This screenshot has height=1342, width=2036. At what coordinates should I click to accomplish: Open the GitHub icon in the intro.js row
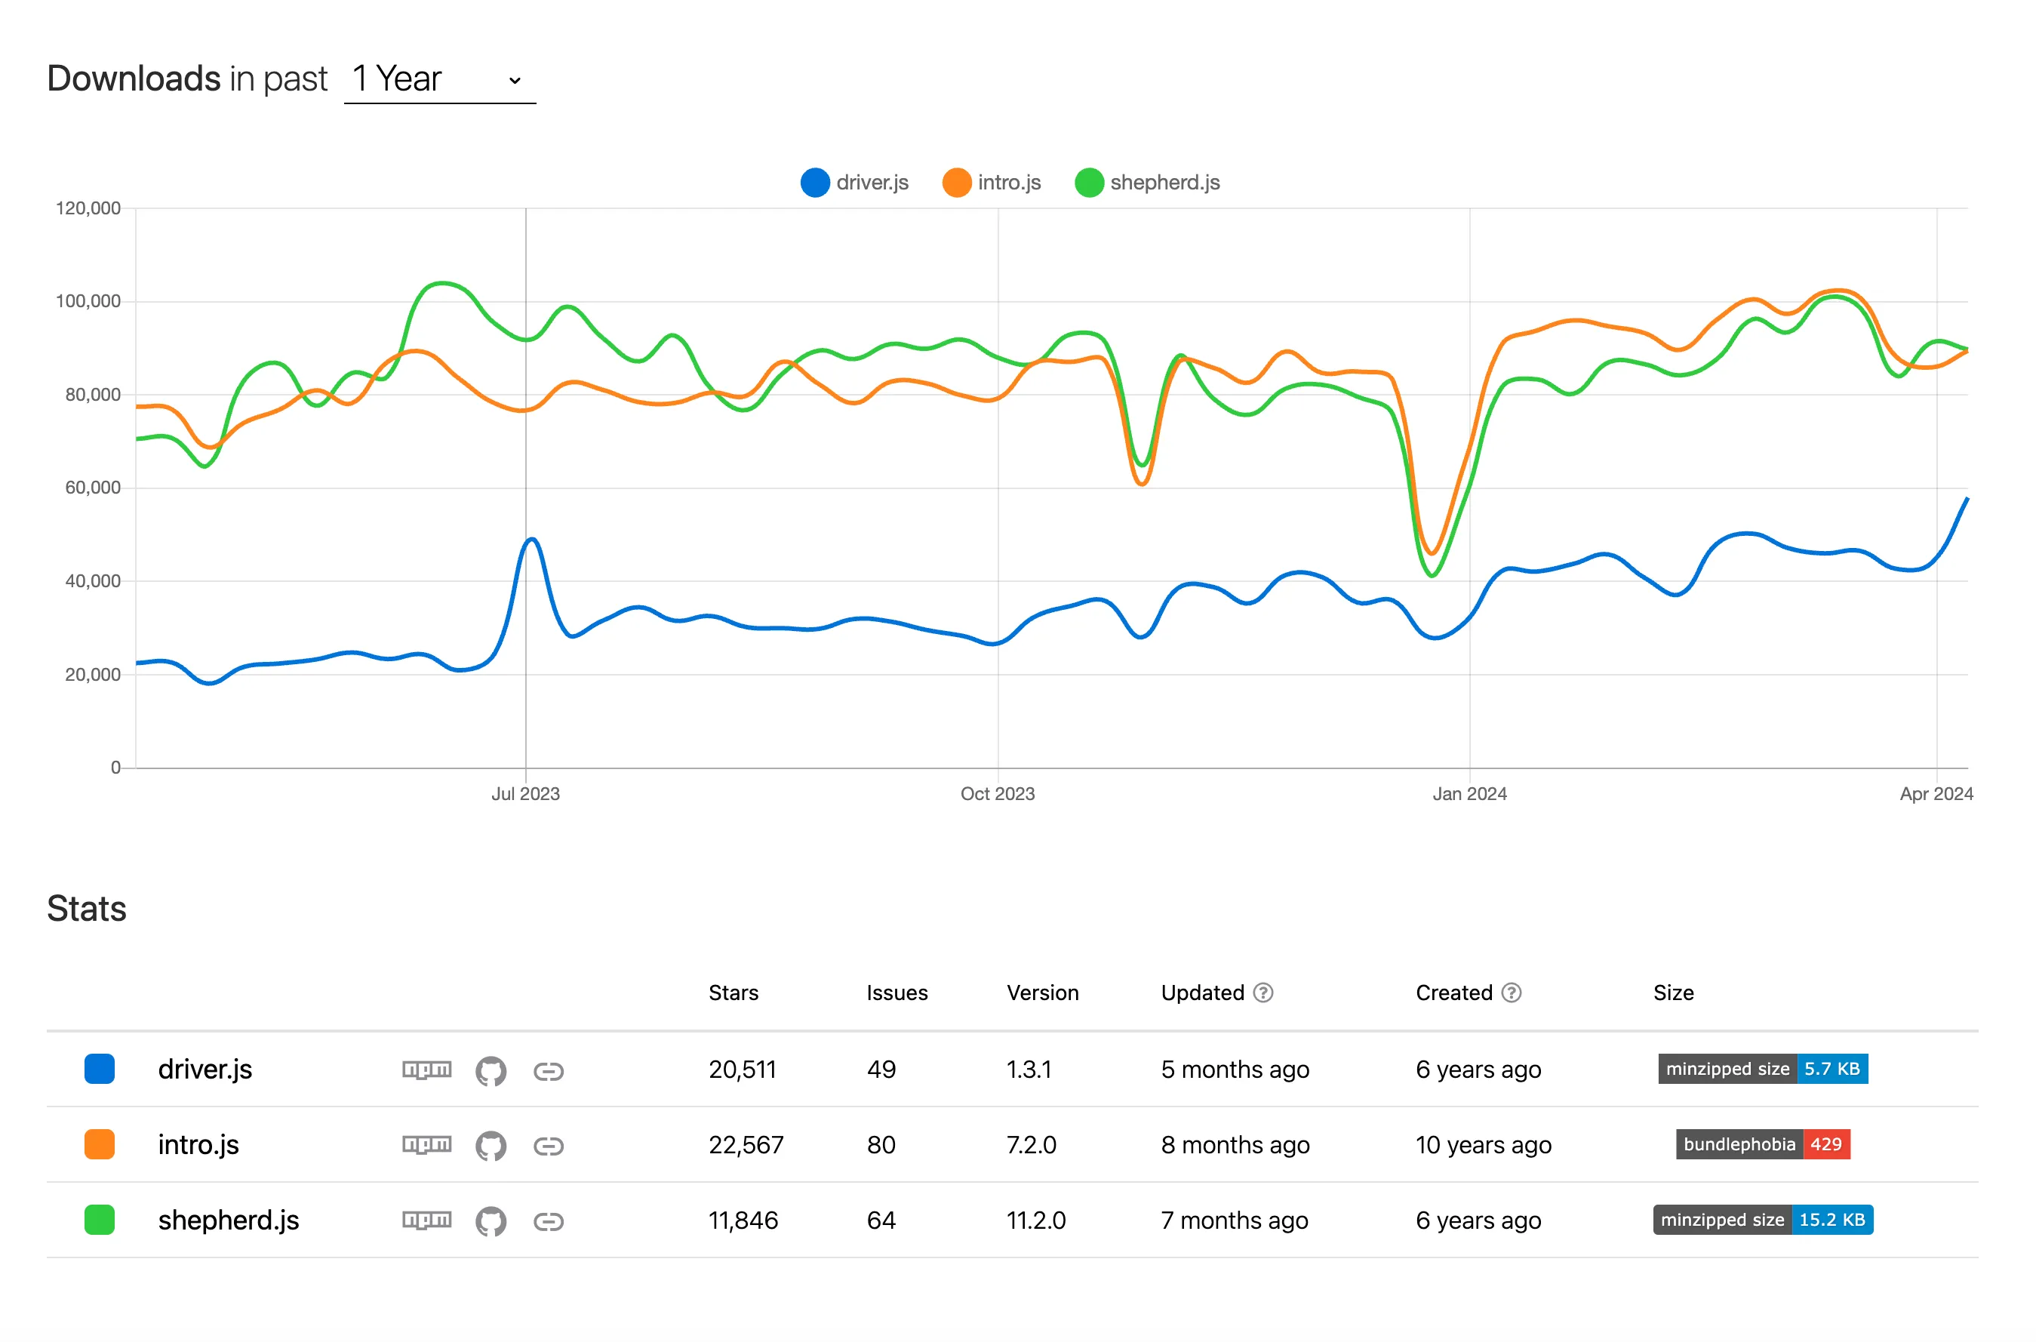[492, 1145]
